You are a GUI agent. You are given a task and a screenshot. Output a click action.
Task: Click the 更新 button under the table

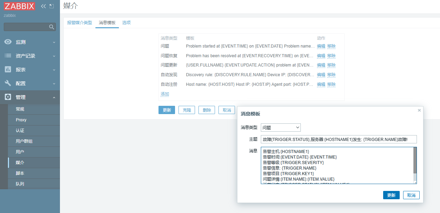point(167,110)
